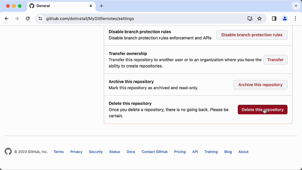Open the Chrome profile avatar
Image resolution: width=302 pixels, height=170 pixels.
pyautogui.click(x=285, y=19)
